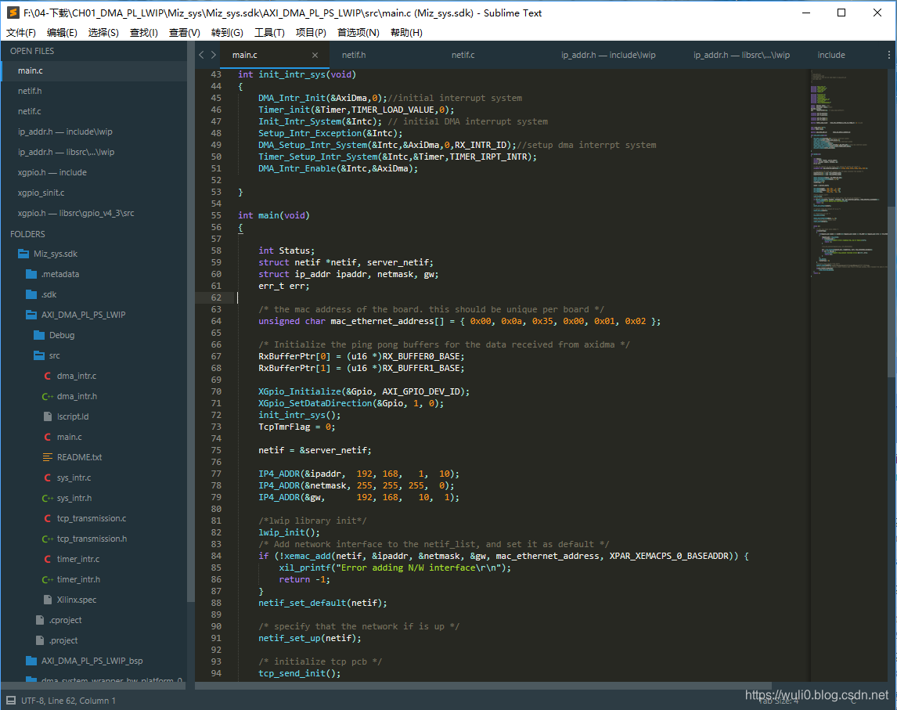
Task: Switch to the ip_addr.h — libsrc tab
Action: pos(741,55)
